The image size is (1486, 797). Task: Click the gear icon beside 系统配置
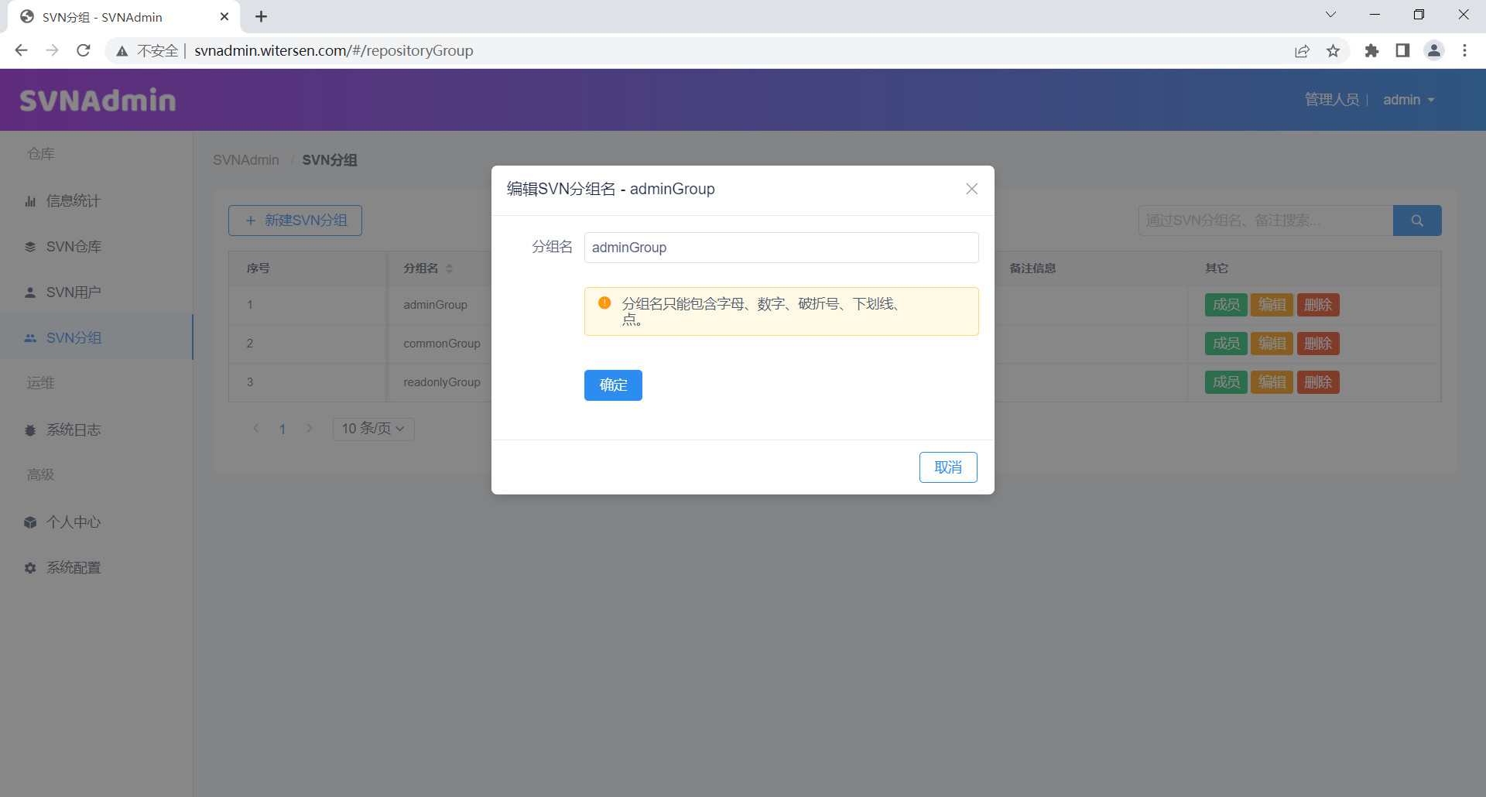click(x=30, y=568)
